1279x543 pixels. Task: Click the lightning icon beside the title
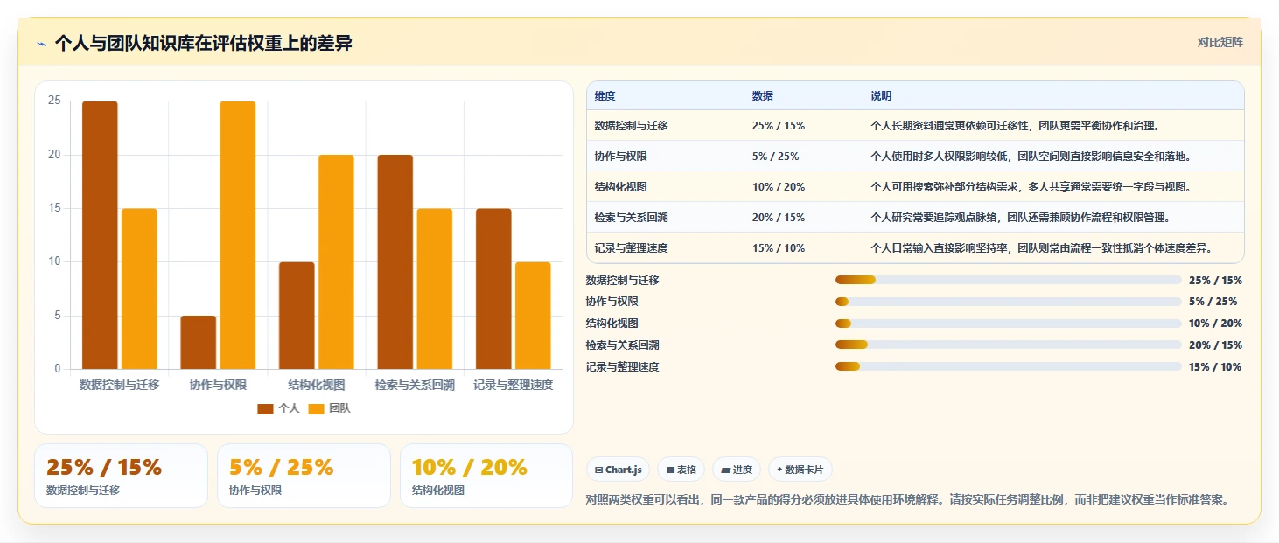coord(41,43)
